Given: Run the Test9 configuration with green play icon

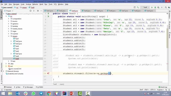Looking at the screenshot, I should (x=152, y=7).
